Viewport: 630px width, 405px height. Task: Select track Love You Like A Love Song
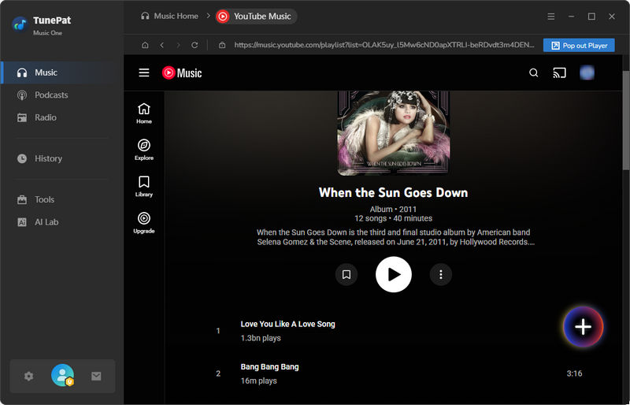[x=287, y=324]
